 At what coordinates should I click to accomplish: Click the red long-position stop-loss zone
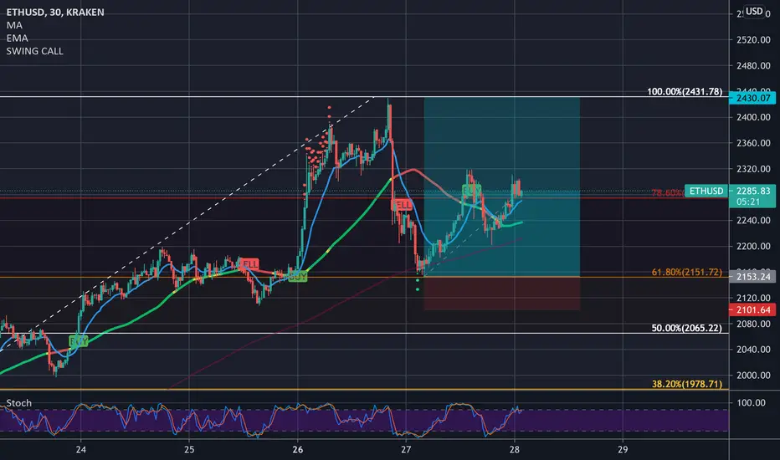501,294
